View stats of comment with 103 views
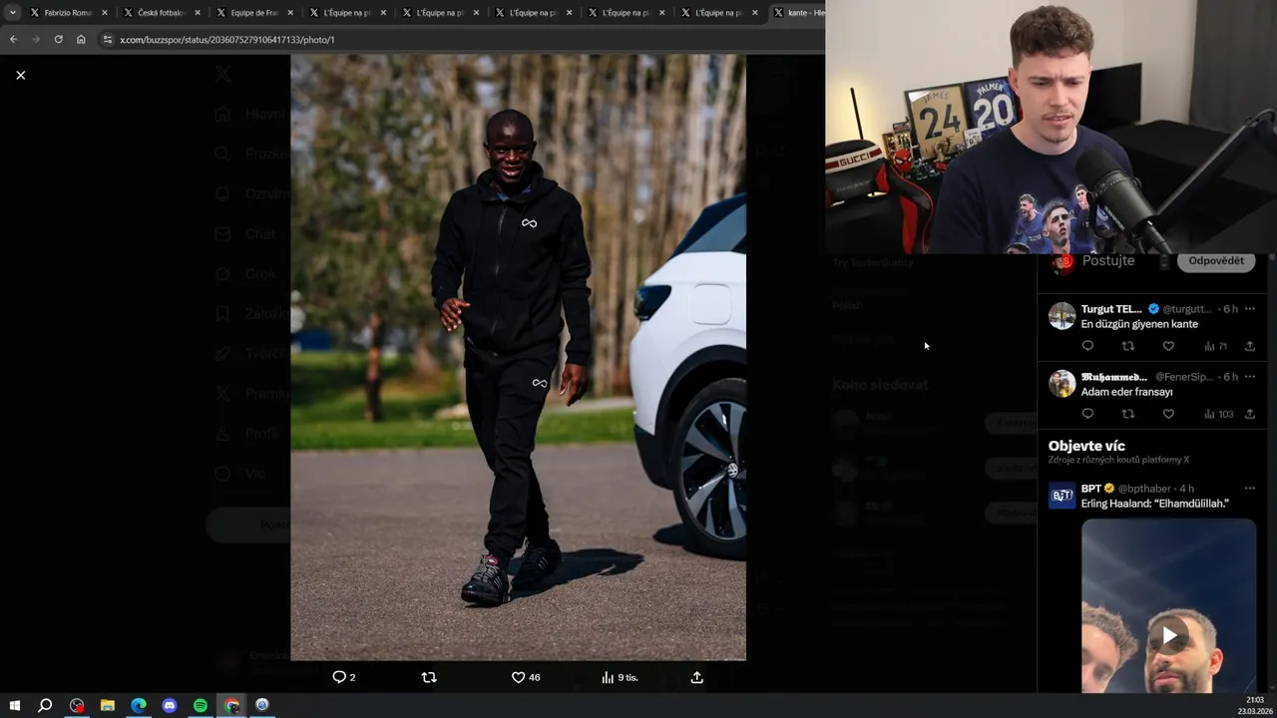This screenshot has width=1277, height=718. pyautogui.click(x=1218, y=414)
